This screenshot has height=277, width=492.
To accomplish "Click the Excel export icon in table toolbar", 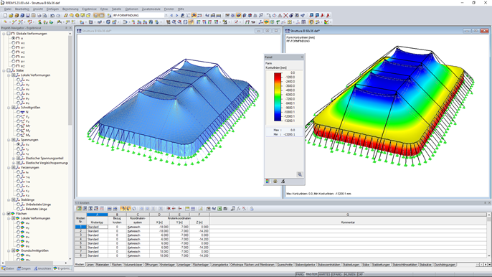I will (219, 209).
